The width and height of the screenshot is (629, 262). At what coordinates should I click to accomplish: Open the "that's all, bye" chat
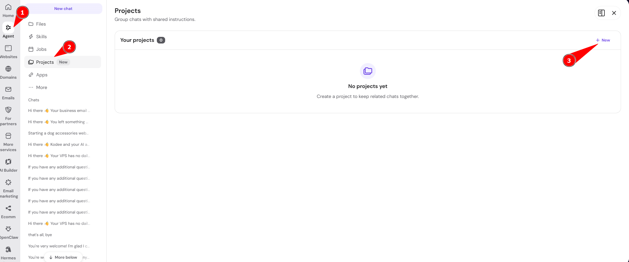[40, 235]
